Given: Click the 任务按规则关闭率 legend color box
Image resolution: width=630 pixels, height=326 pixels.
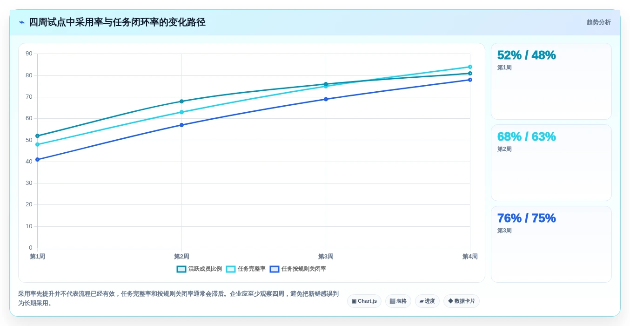Looking at the screenshot, I should [275, 269].
